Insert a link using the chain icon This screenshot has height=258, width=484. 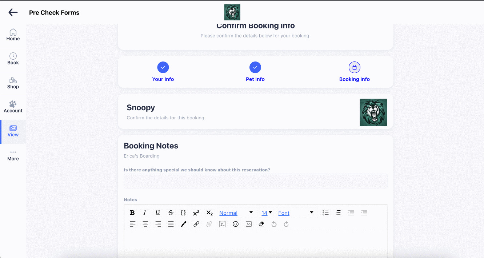pyautogui.click(x=196, y=224)
